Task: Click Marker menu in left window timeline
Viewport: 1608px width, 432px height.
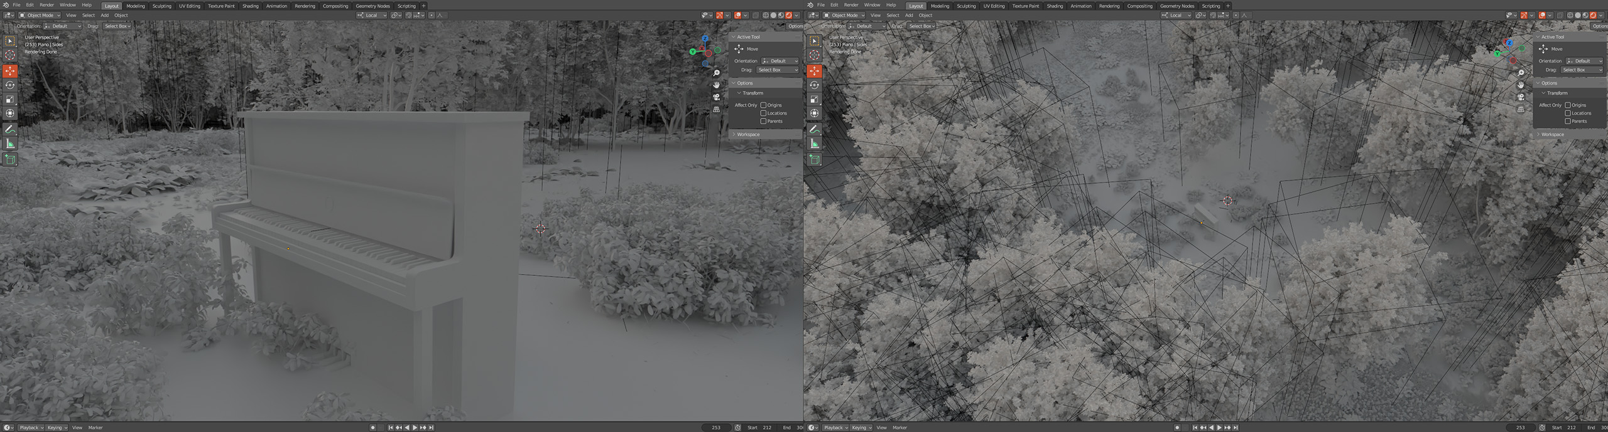Action: click(x=95, y=428)
